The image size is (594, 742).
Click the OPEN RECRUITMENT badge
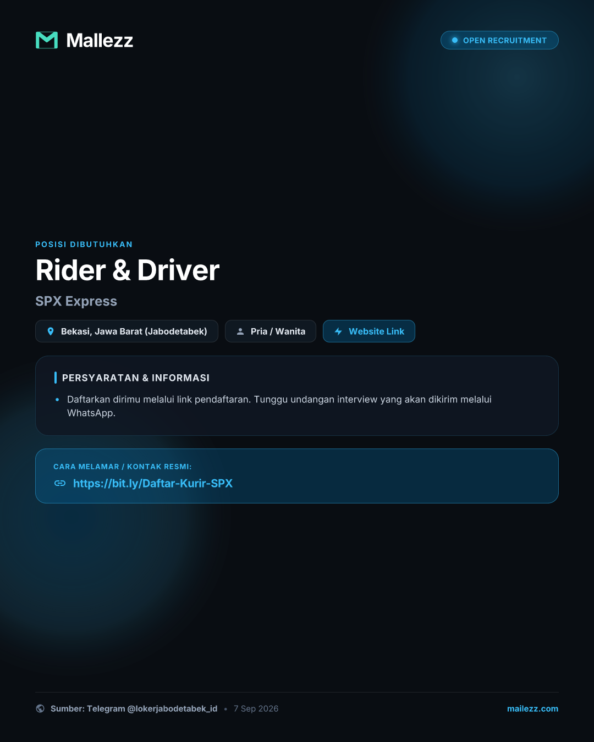click(499, 40)
